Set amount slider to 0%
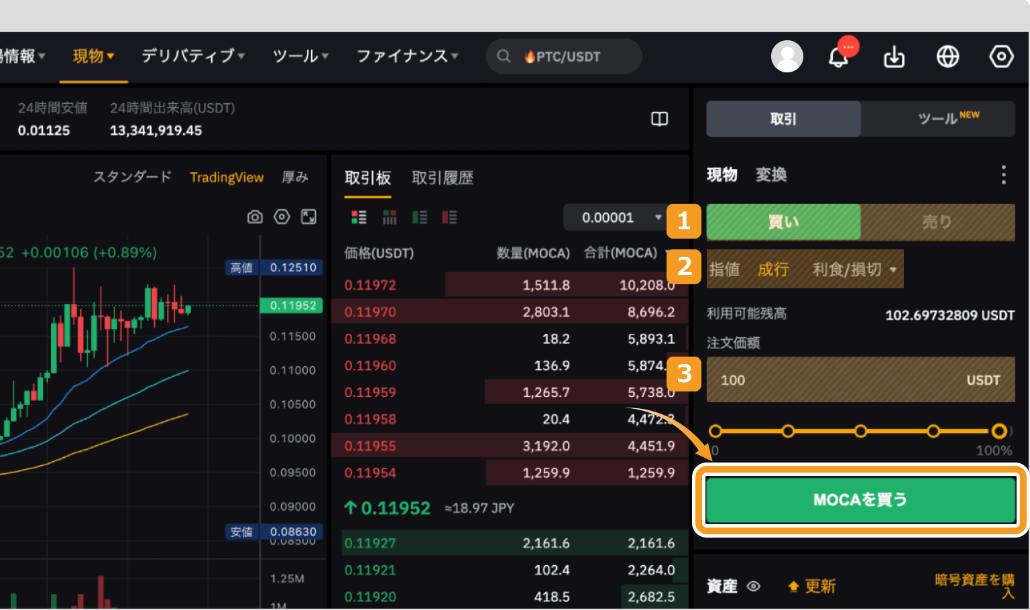 (x=715, y=431)
